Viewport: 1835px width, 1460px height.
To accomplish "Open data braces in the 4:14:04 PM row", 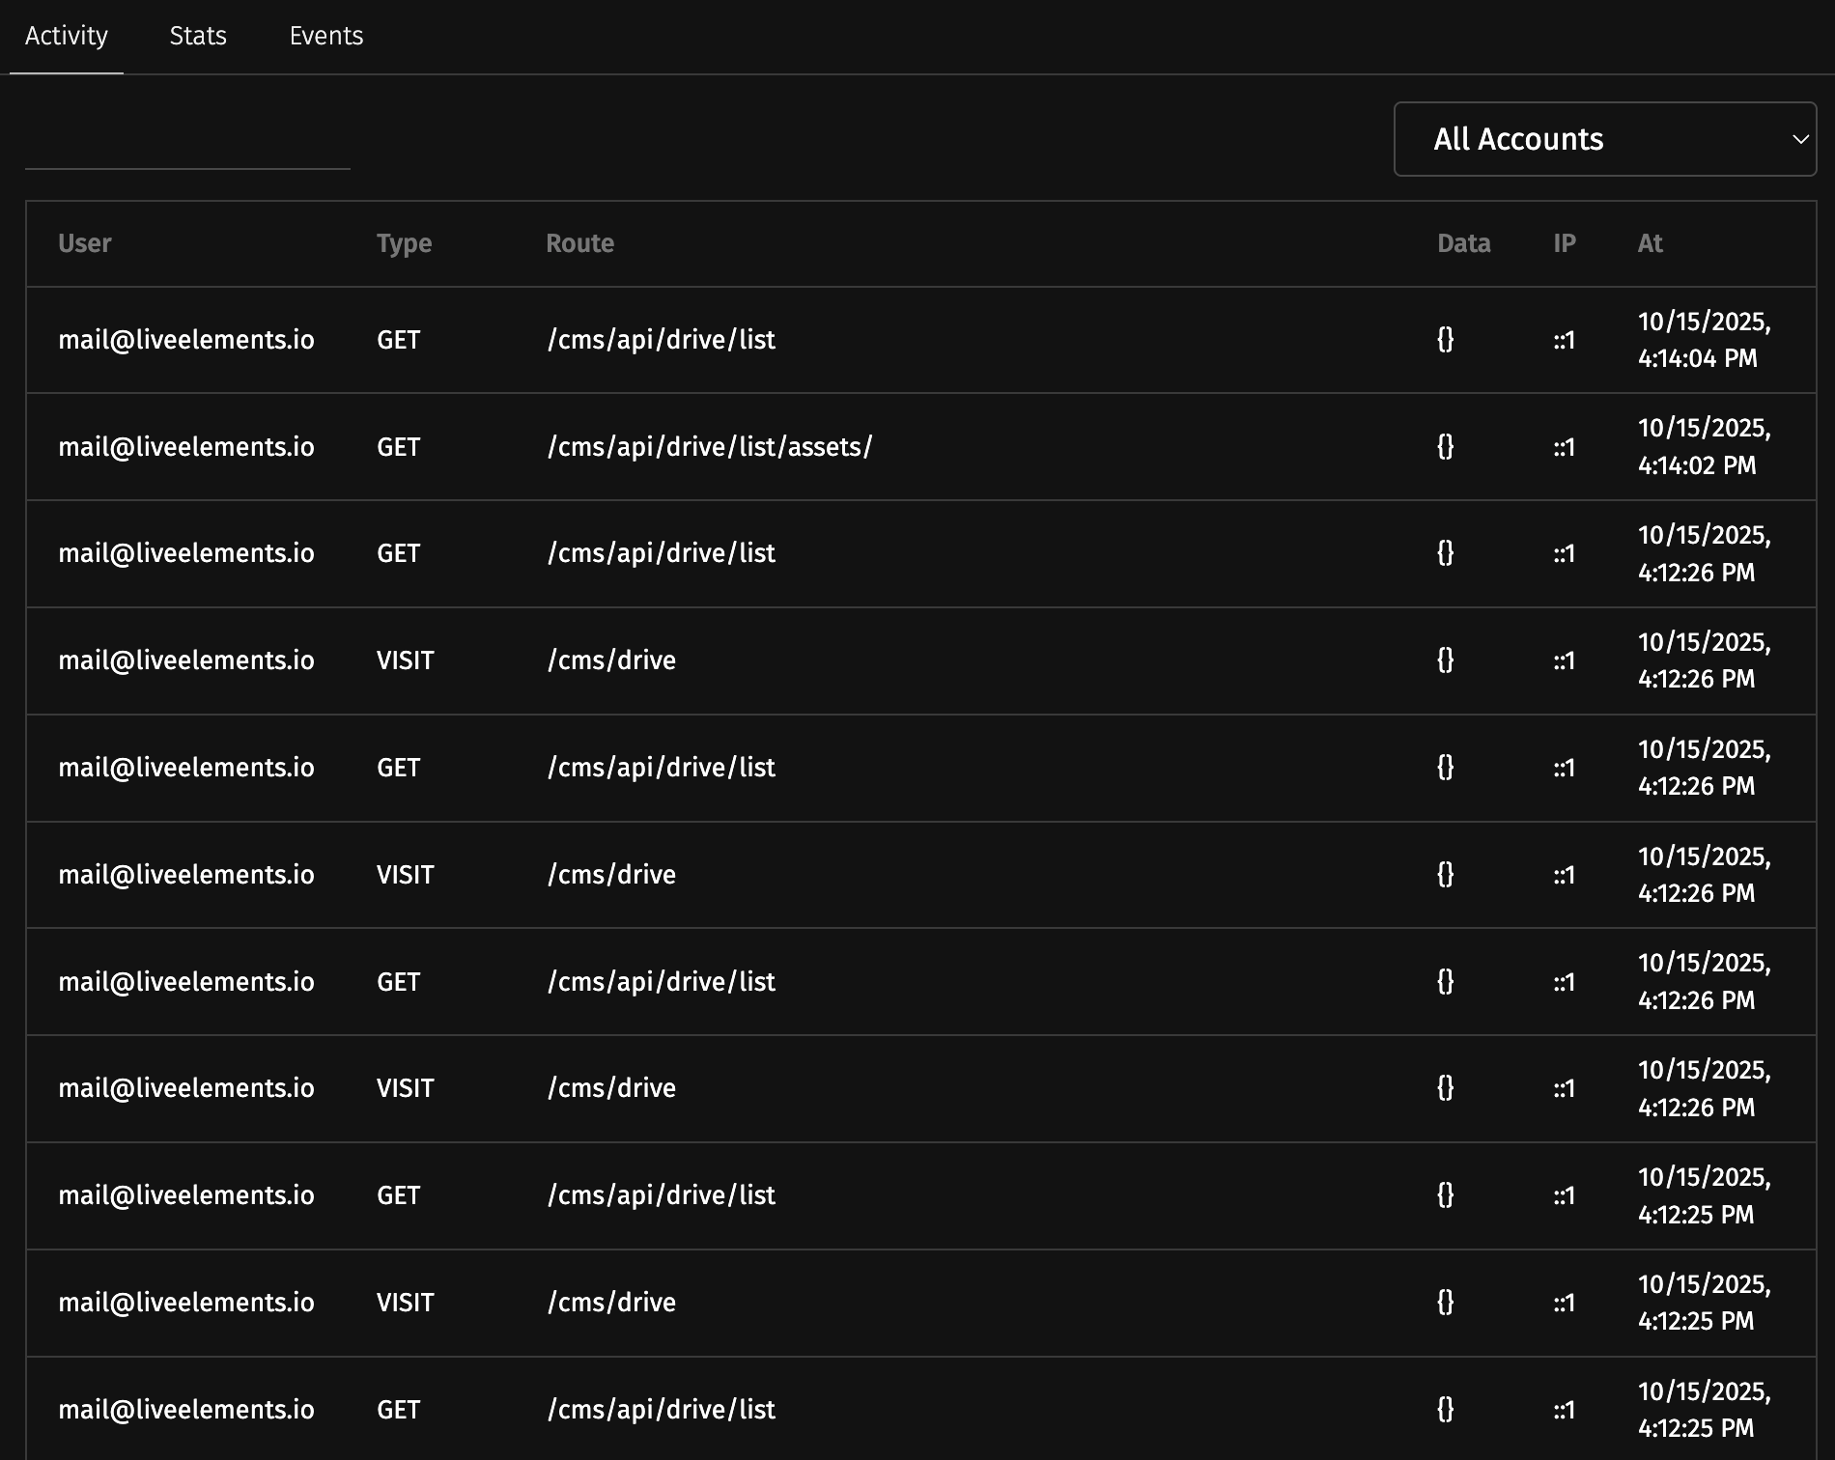I will (x=1445, y=339).
